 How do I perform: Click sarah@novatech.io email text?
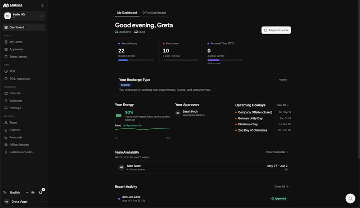[193, 115]
